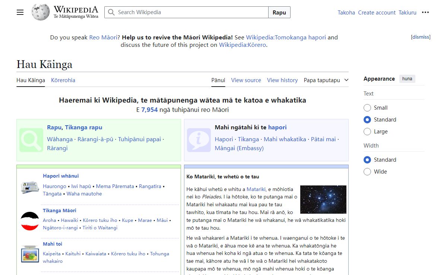Click the newspaper icon beside Hapori whānui
This screenshot has width=447, height=275.
coord(30,188)
